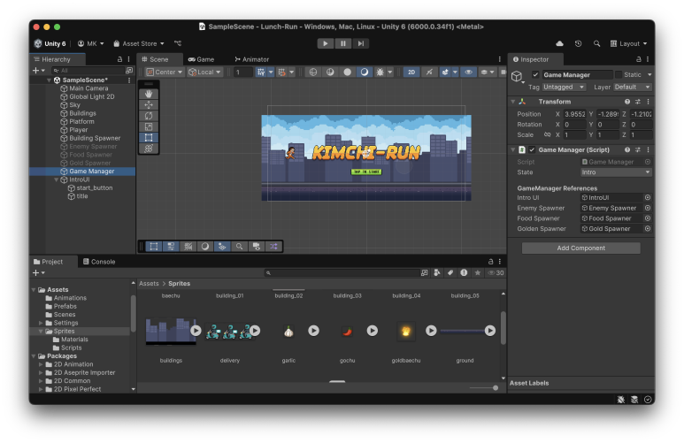The width and height of the screenshot is (684, 443).
Task: Open the Animations folder
Action: (x=70, y=298)
